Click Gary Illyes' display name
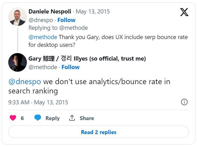 [87, 59]
